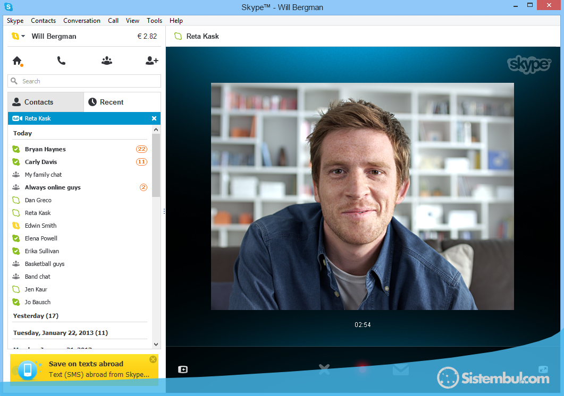Open My family chat group
The image size is (564, 396).
click(x=43, y=175)
